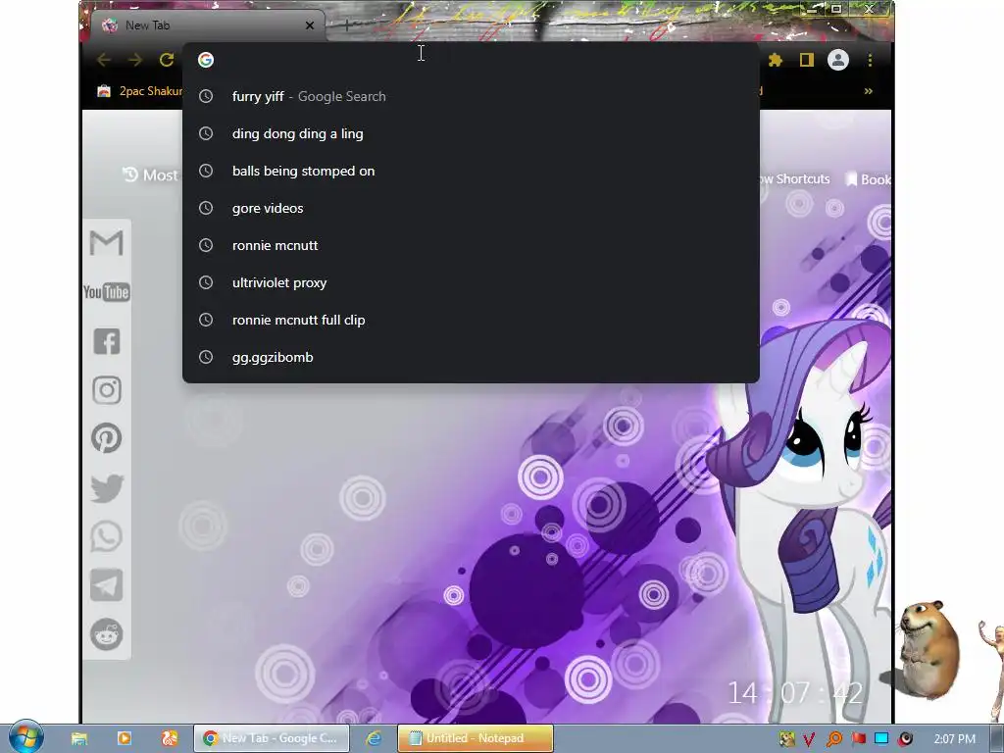This screenshot has width=1004, height=753.
Task: Add a new tab with plus button
Action: tap(346, 25)
